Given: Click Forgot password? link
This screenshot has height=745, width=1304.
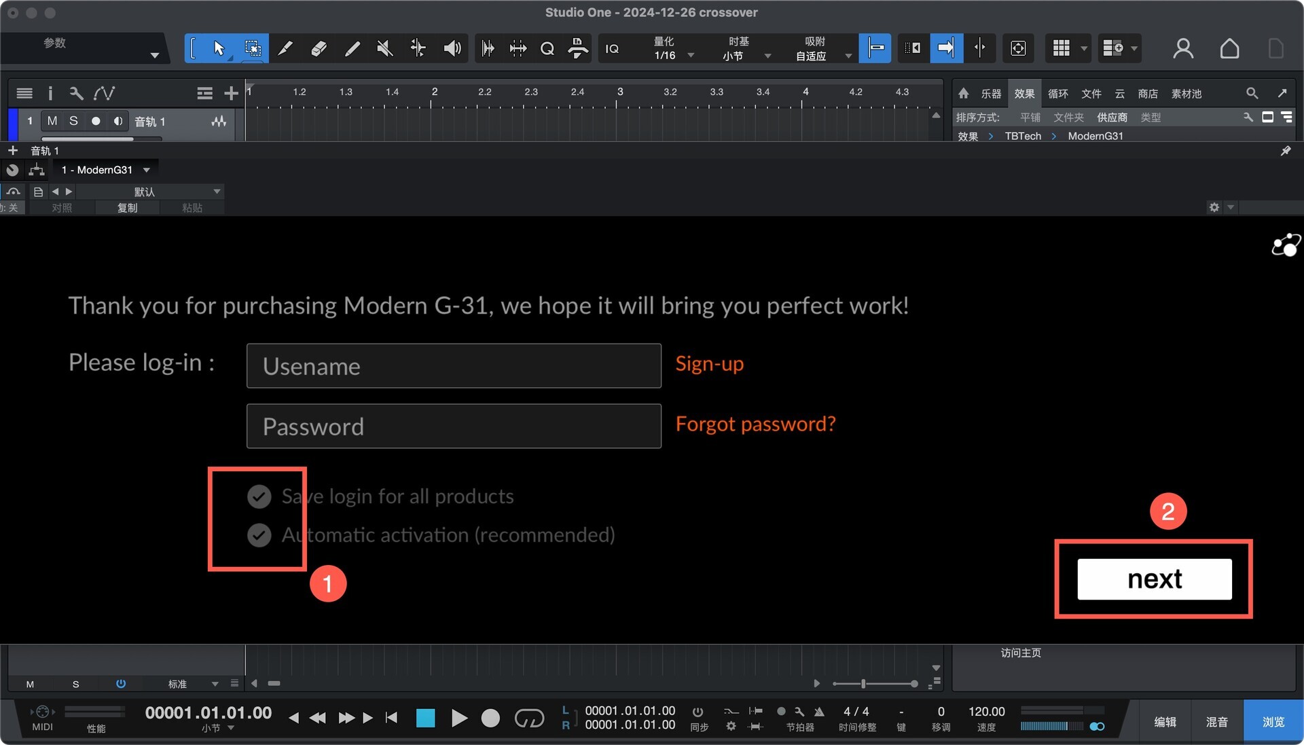Looking at the screenshot, I should [x=755, y=424].
